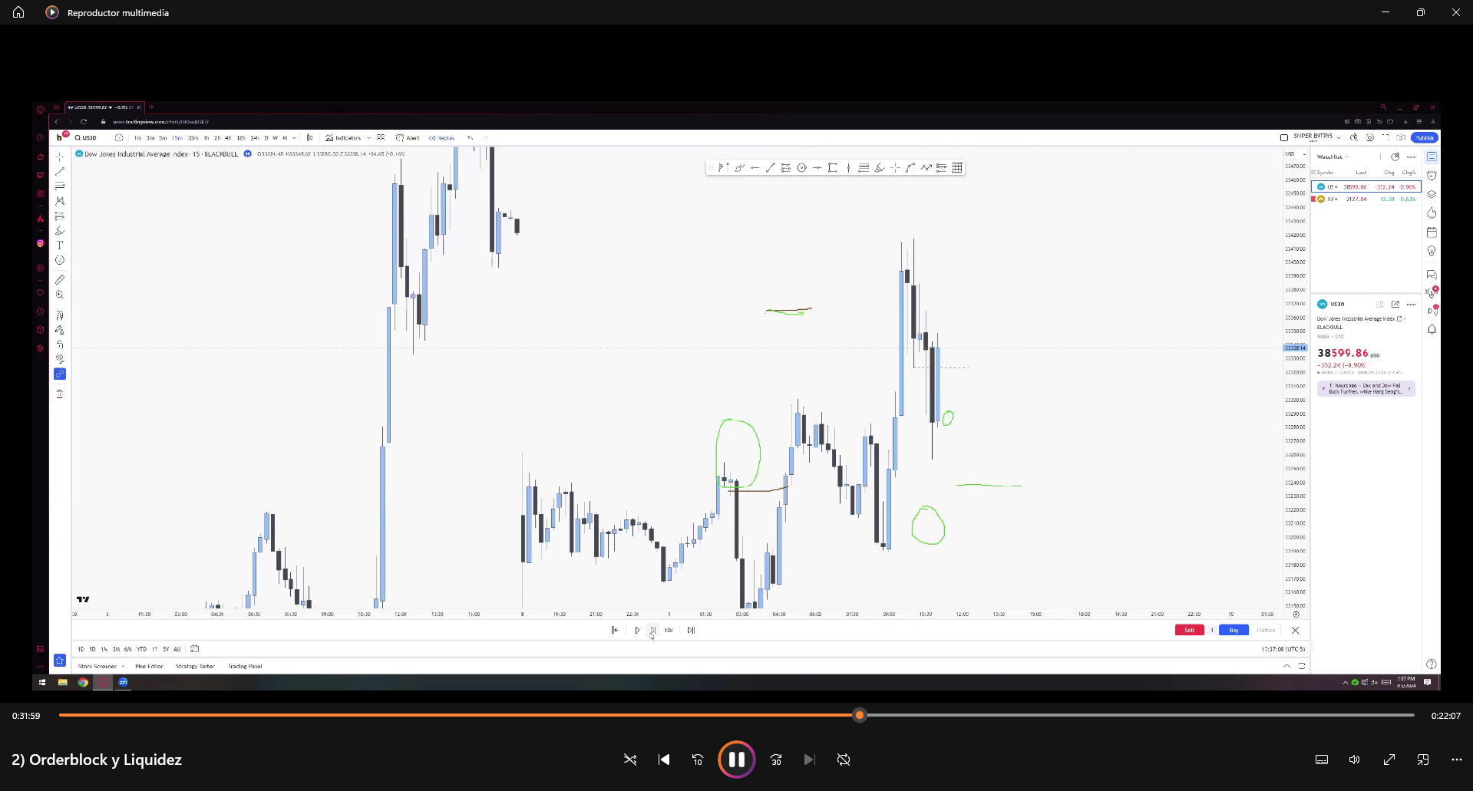Create an Alert from the toolbar
This screenshot has width=1473, height=791.
tap(408, 138)
